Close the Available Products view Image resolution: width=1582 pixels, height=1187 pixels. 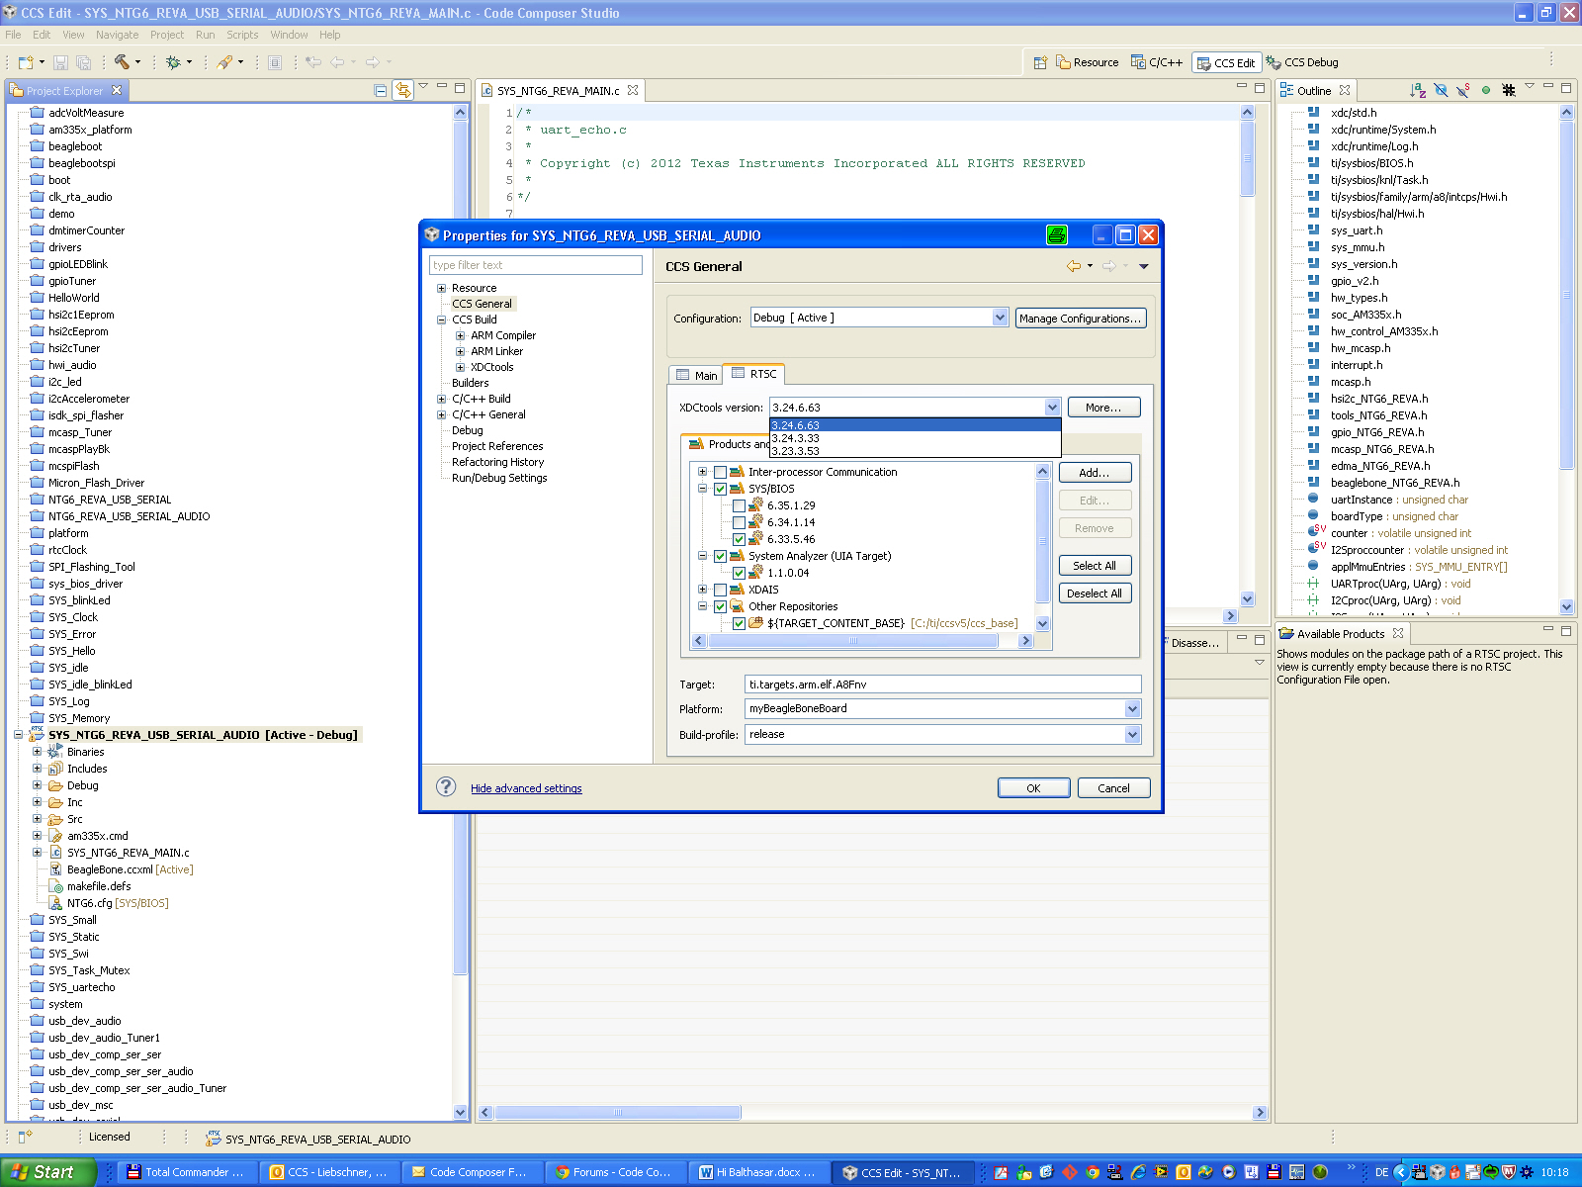[x=1398, y=633]
